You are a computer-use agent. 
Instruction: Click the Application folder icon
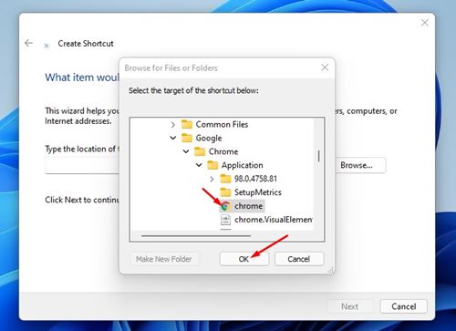click(212, 165)
